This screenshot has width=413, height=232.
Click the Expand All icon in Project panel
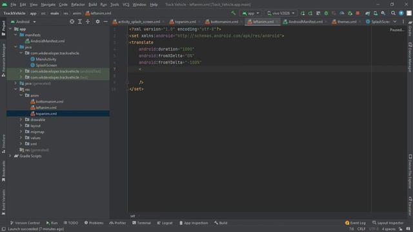point(80,21)
